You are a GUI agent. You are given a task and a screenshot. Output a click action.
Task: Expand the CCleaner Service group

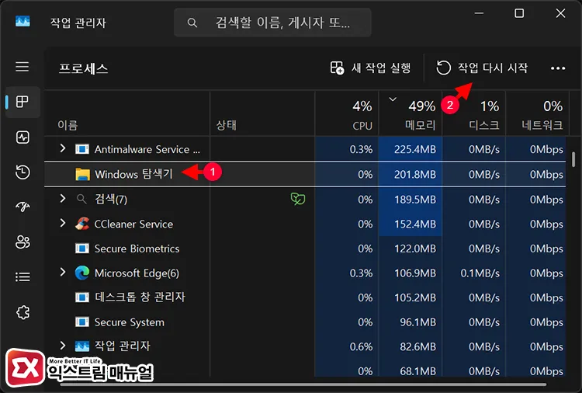point(63,223)
